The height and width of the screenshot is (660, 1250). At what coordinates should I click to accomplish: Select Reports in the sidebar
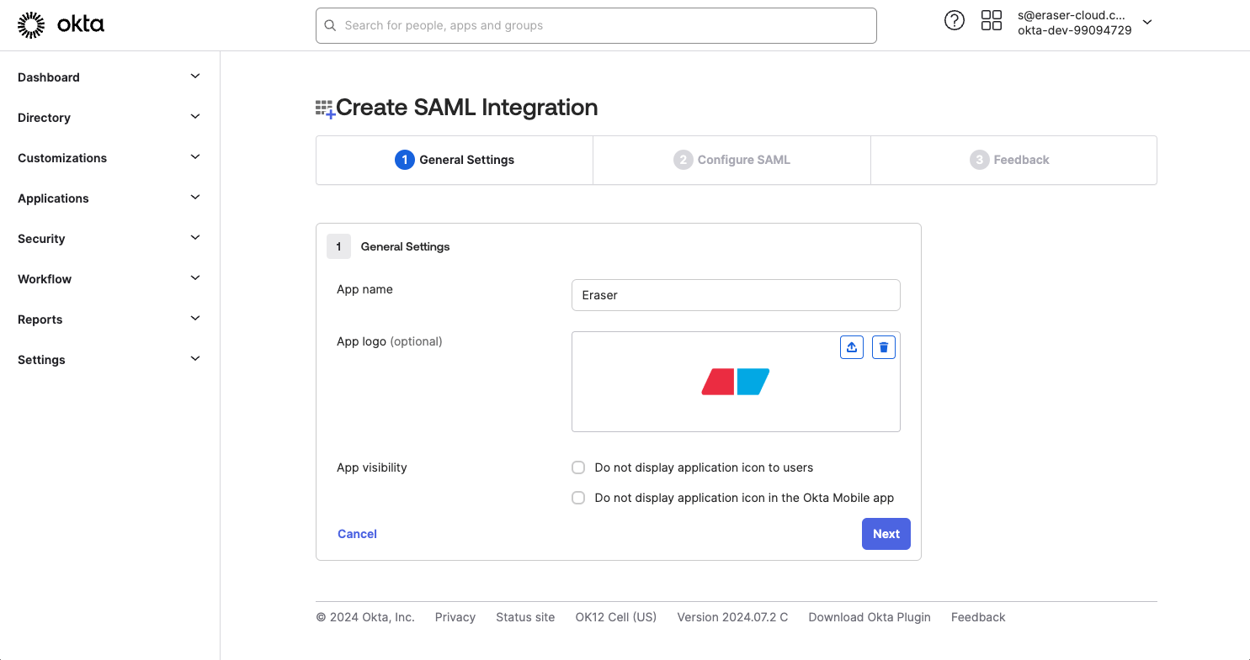(40, 319)
